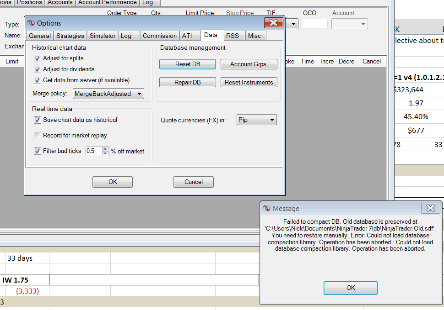Click the OCO input field

click(314, 24)
